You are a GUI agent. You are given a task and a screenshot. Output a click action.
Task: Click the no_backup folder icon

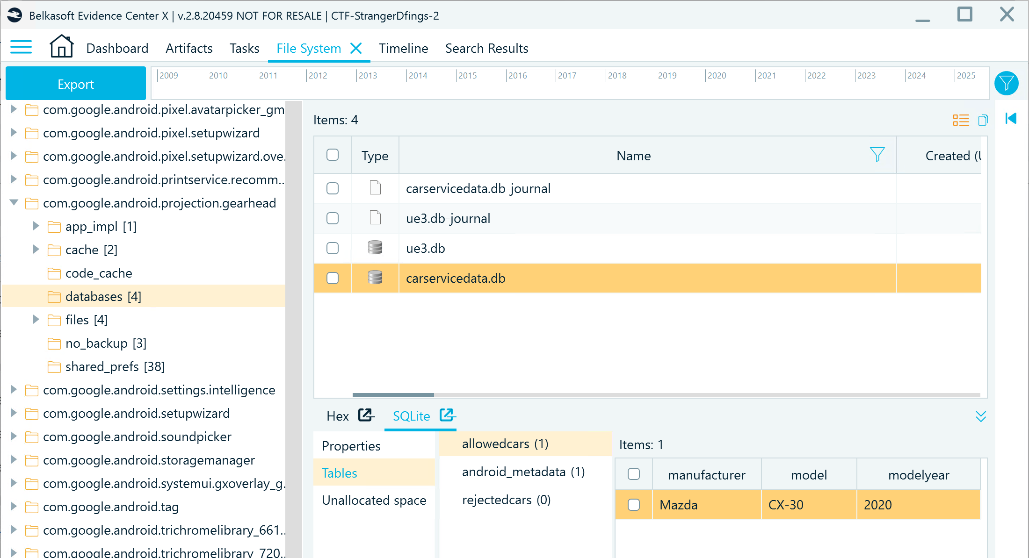(x=54, y=343)
